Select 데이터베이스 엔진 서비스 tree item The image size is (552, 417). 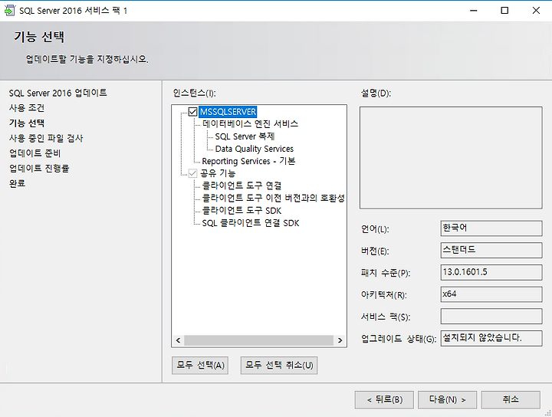250,124
